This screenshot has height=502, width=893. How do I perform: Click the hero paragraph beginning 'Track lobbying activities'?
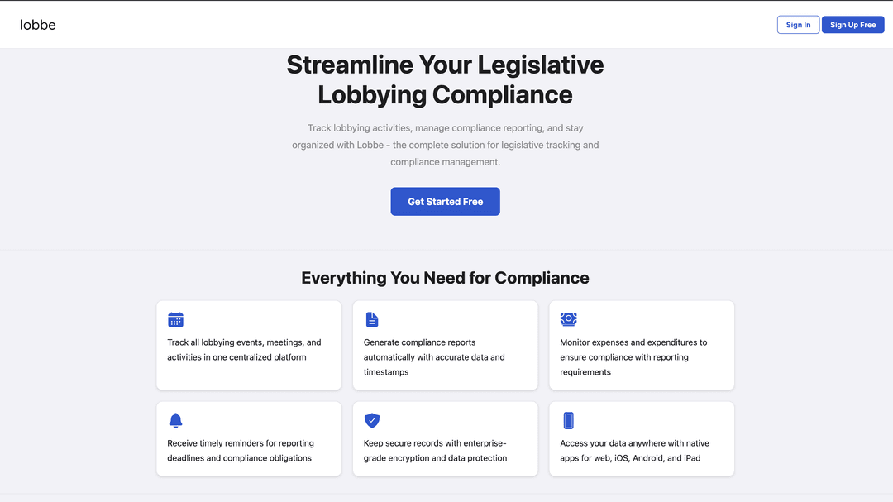pos(445,145)
